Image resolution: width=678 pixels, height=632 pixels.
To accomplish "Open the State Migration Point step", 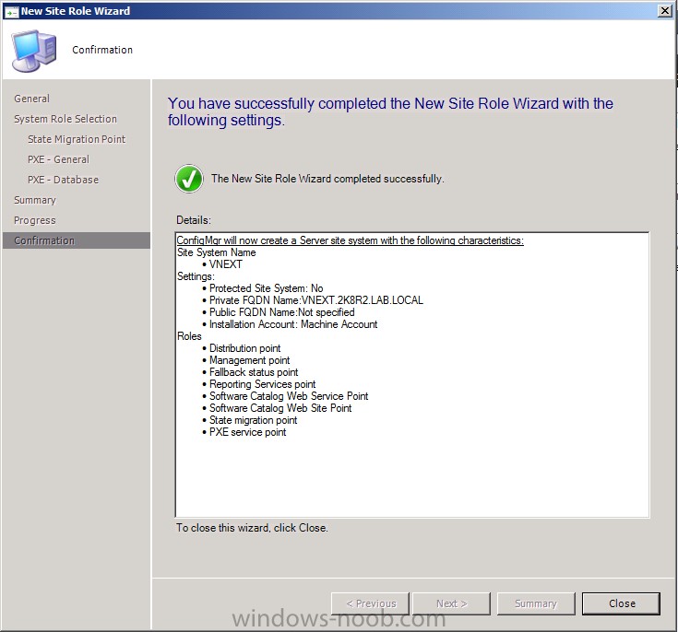I will pyautogui.click(x=77, y=139).
